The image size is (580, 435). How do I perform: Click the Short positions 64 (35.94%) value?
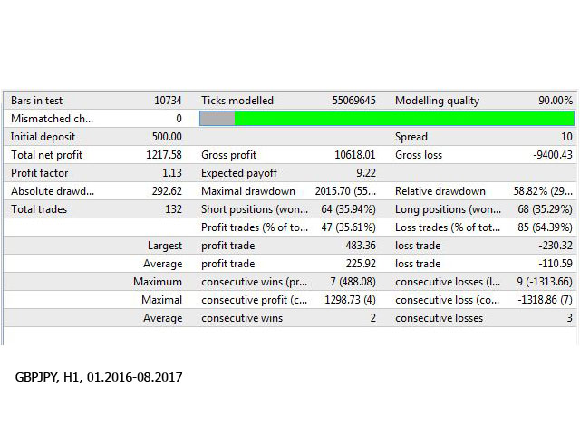coord(343,209)
